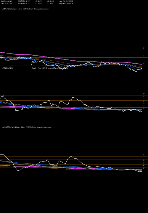
Task: Click the Day Vol: 0.499 M text
Action: 66,4
